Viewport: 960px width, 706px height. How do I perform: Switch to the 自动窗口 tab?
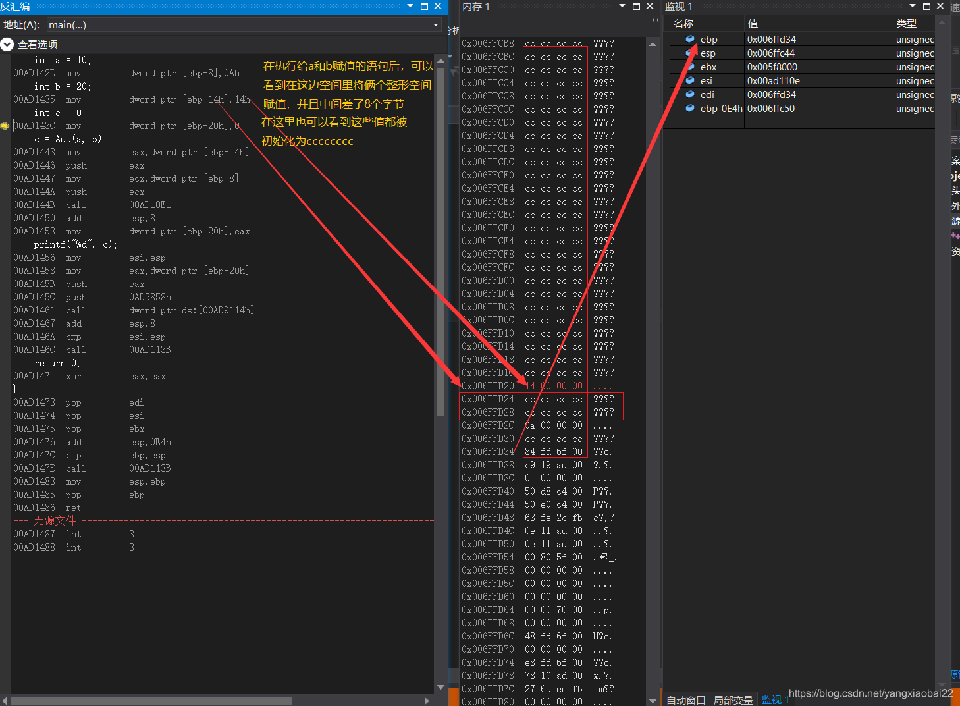(685, 700)
